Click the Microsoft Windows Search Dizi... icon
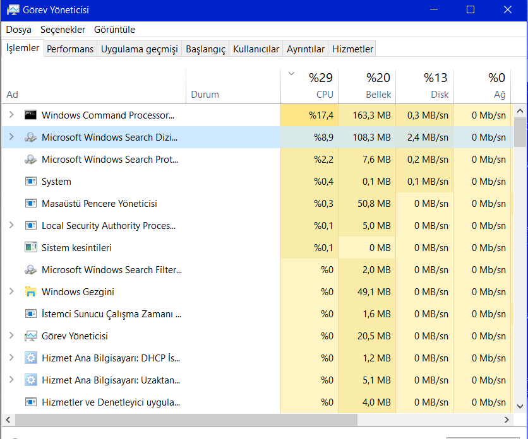 tap(31, 138)
